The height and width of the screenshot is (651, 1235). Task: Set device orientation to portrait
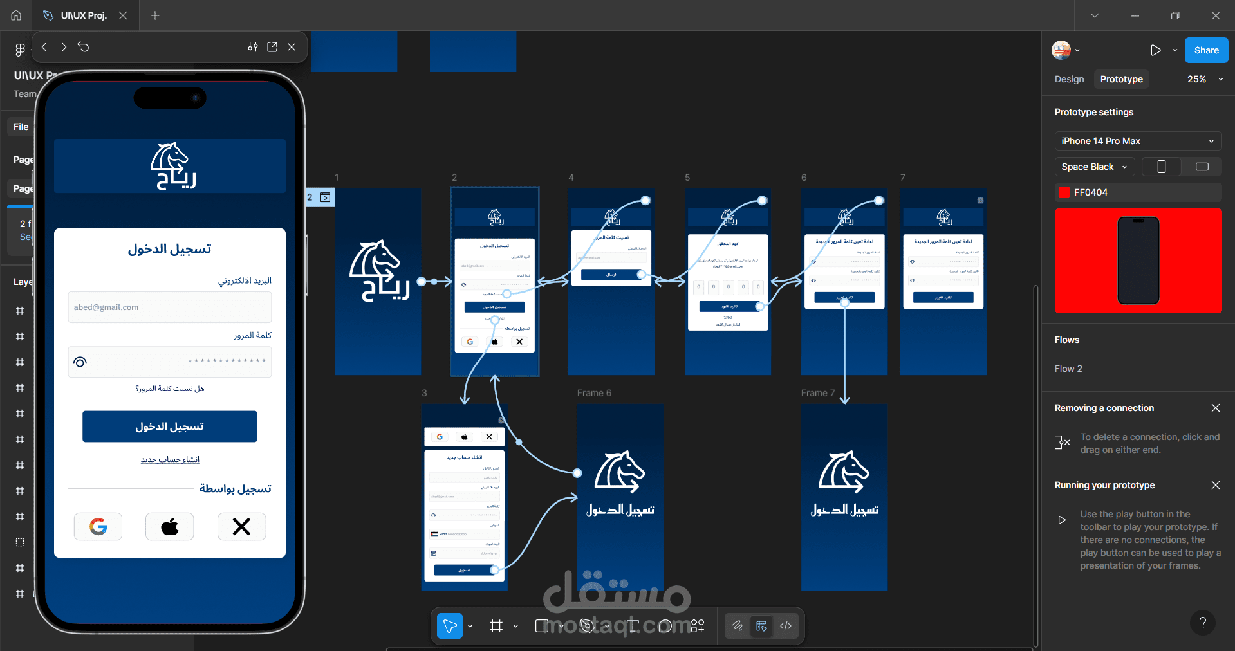click(x=1162, y=167)
